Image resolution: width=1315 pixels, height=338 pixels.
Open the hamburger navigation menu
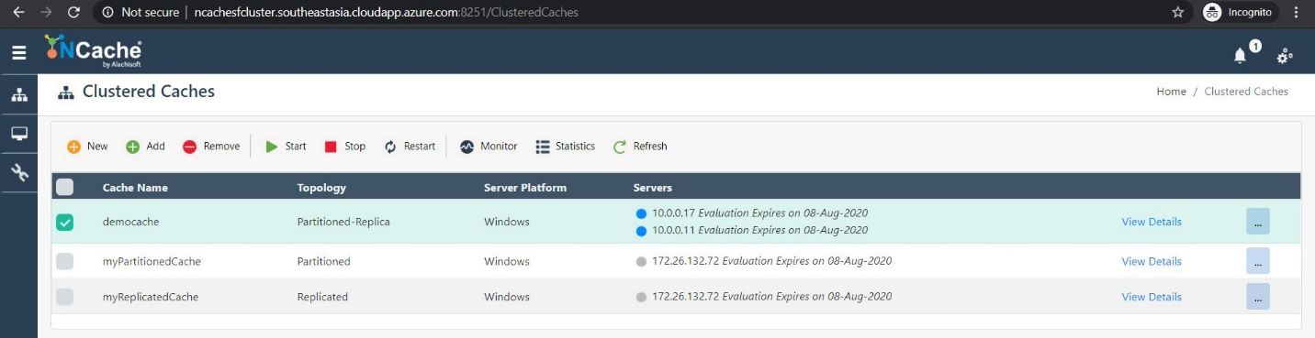coord(18,53)
